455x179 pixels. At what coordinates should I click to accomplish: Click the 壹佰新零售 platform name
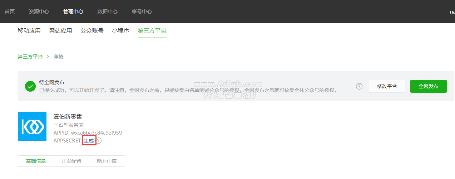click(68, 117)
